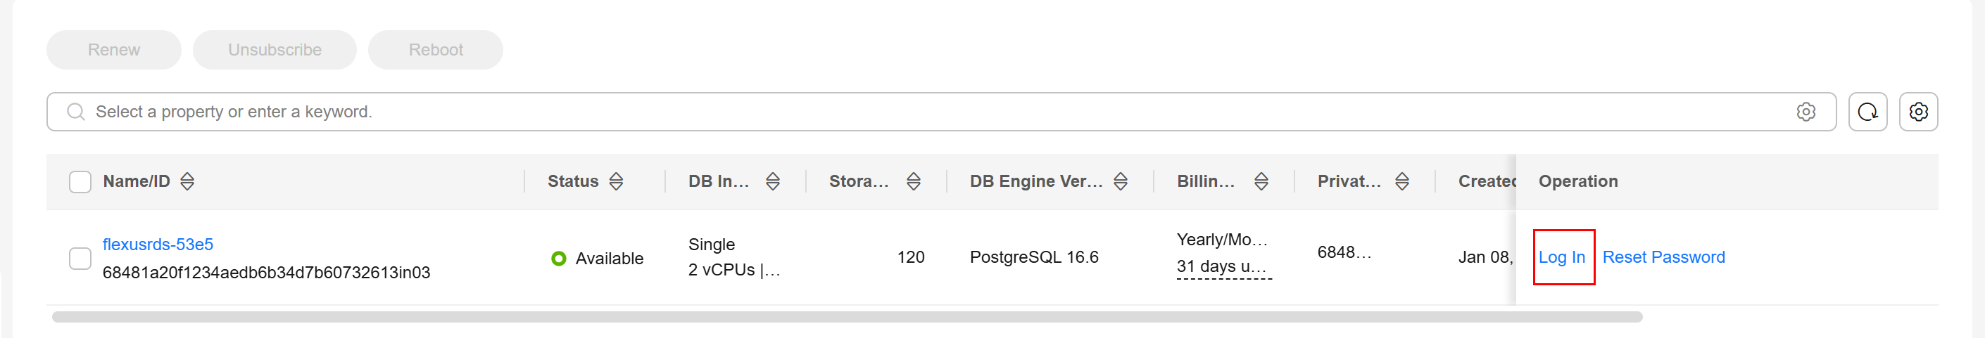Open table column settings gear
The image size is (1985, 338).
(1918, 112)
